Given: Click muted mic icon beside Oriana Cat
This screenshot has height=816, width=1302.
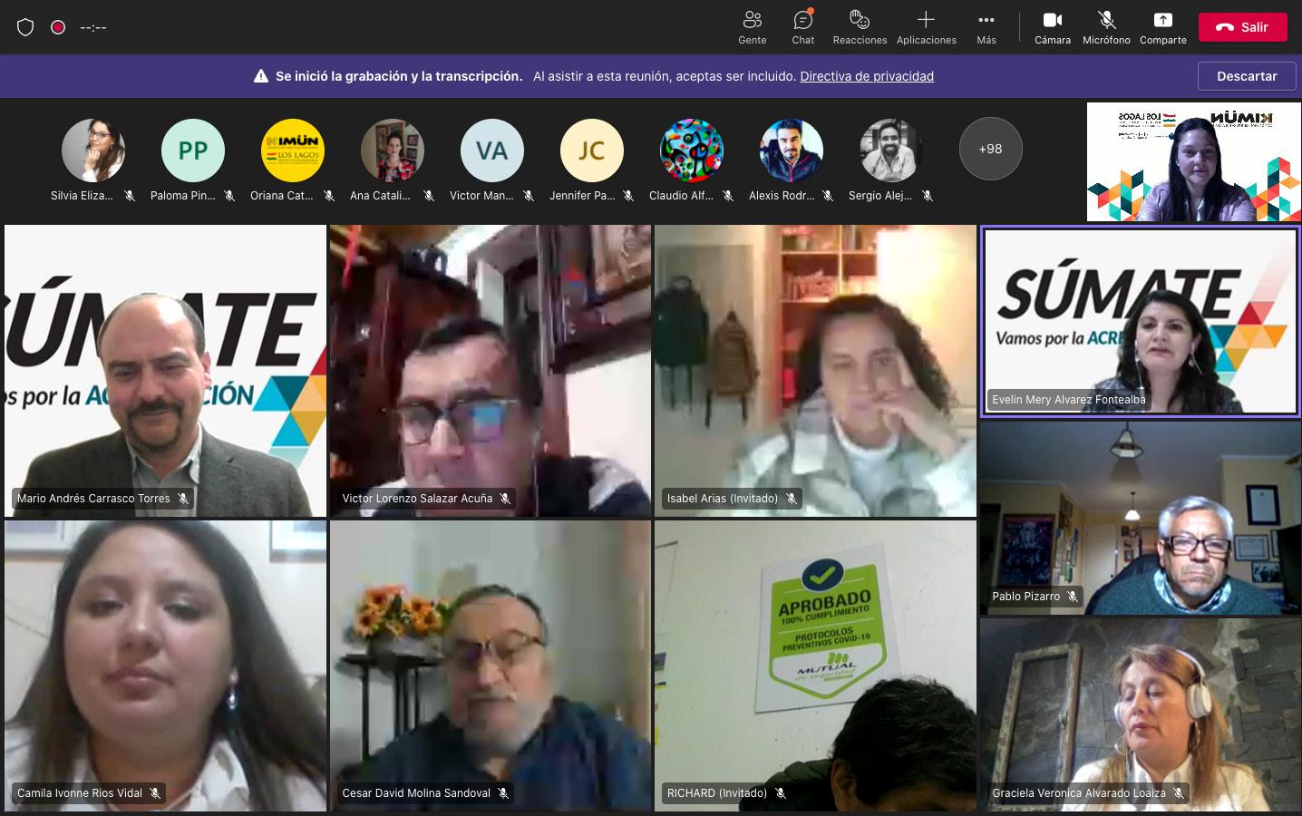Looking at the screenshot, I should (329, 196).
